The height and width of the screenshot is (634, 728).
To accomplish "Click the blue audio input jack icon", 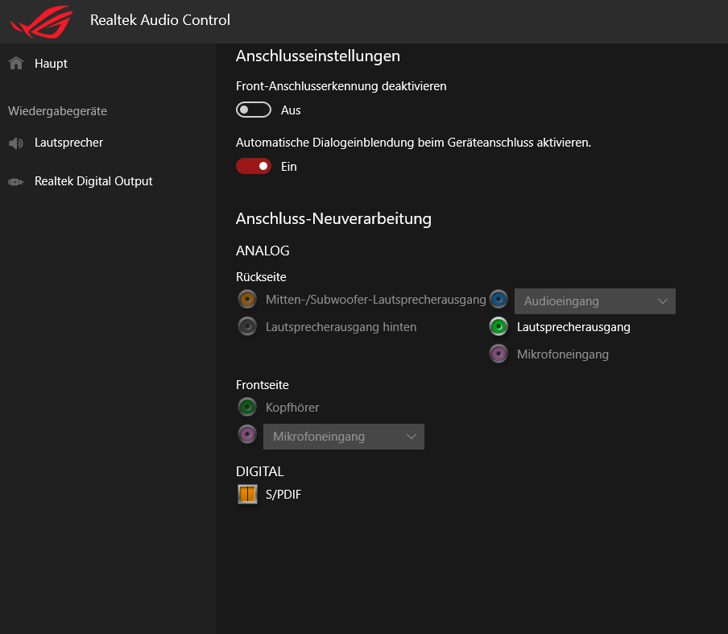I will (x=498, y=300).
